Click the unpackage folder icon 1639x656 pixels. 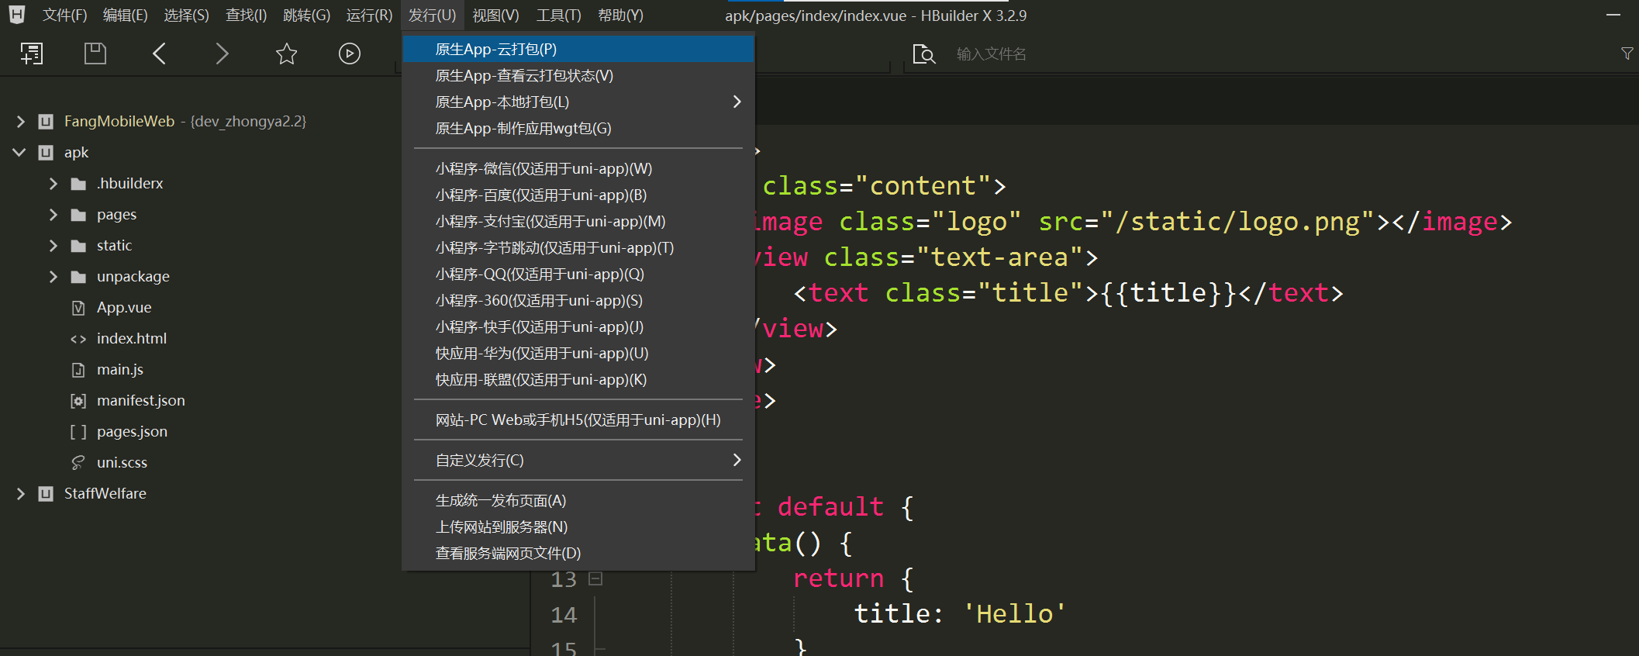coord(78,277)
